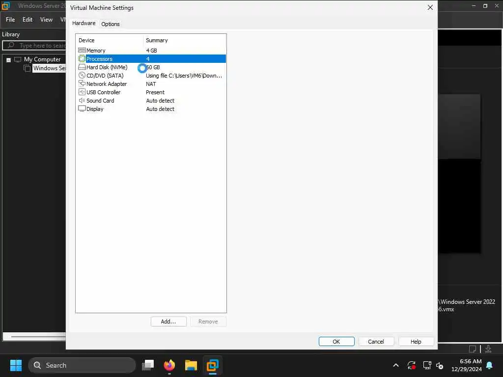Open Firefox from the taskbar

[x=169, y=365]
